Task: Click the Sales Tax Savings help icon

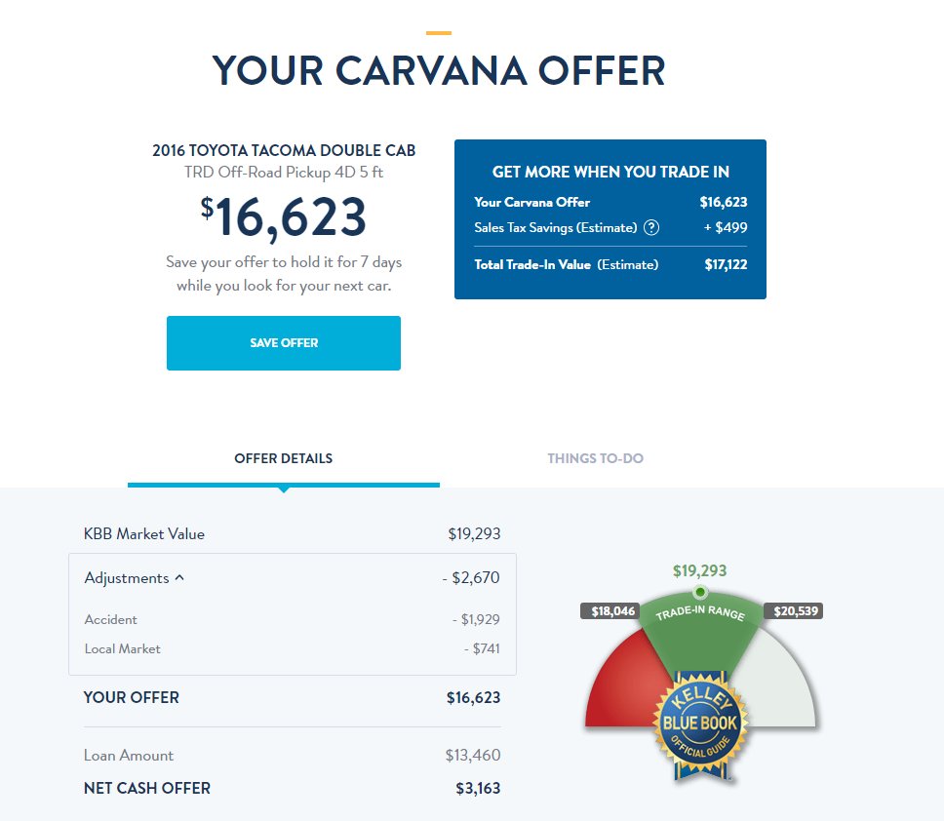Action: [x=651, y=227]
